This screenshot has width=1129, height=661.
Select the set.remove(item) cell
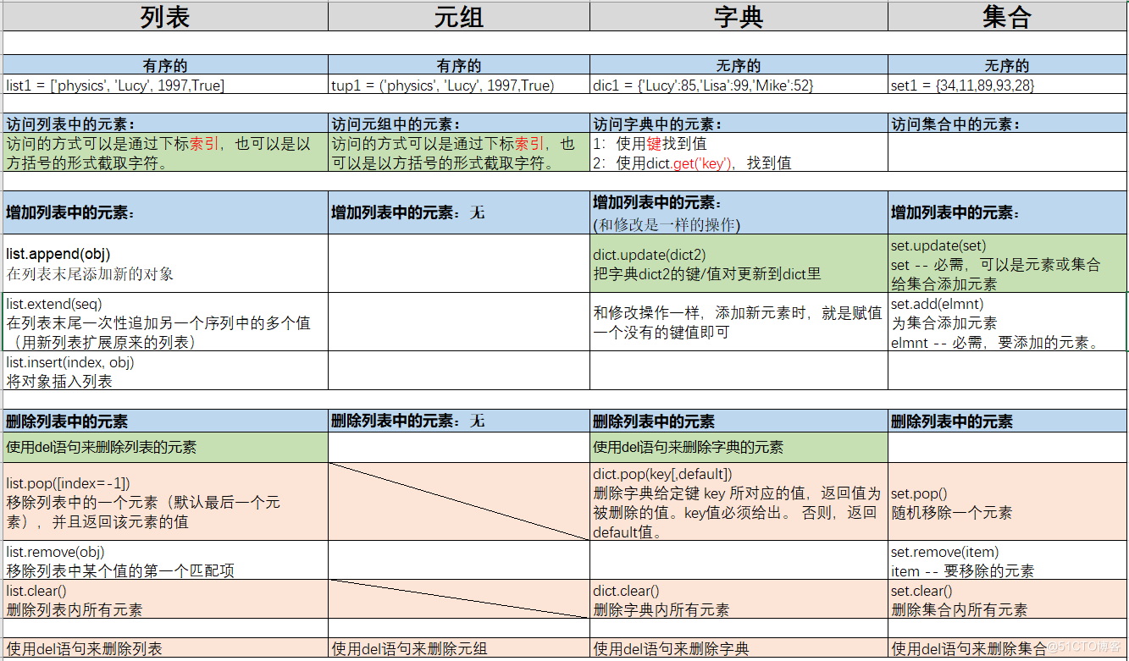pos(1008,560)
